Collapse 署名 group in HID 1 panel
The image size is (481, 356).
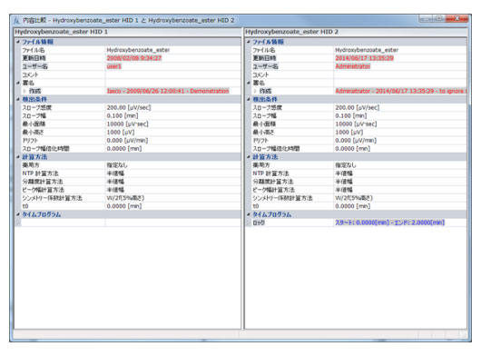[x=18, y=83]
